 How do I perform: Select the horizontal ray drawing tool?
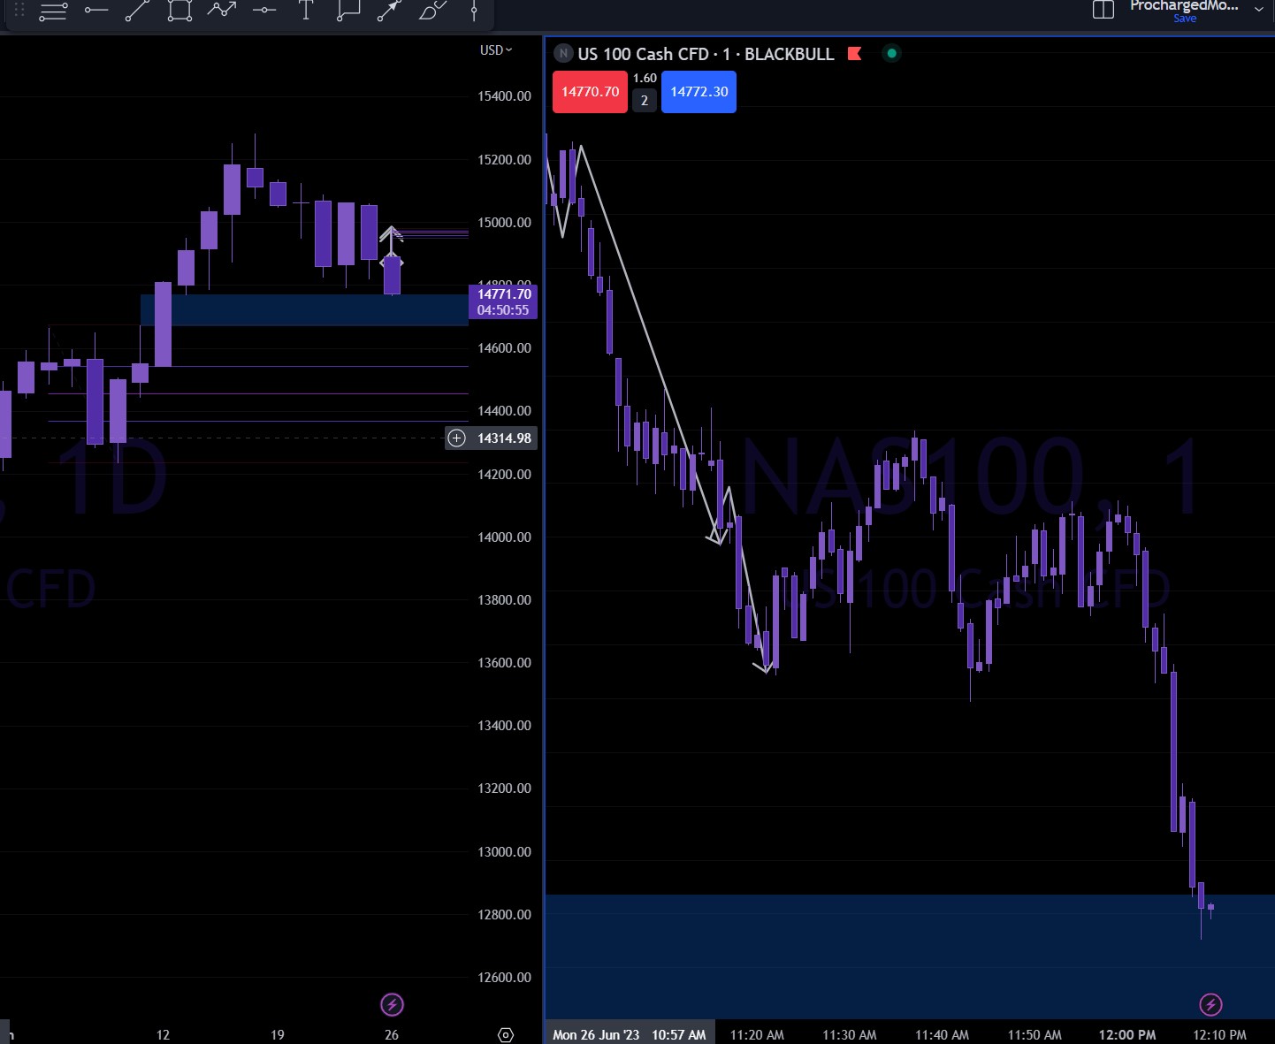[95, 11]
